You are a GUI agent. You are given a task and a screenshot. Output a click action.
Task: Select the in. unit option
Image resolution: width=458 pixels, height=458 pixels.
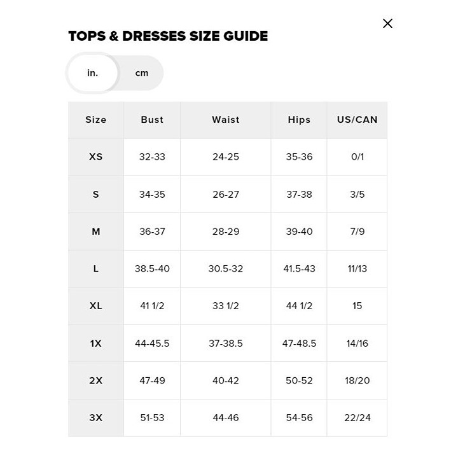click(x=92, y=73)
